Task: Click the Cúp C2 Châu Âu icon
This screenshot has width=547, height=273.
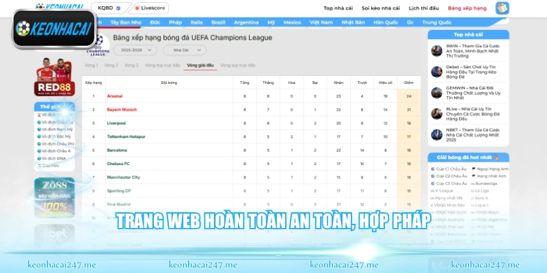Action: tap(433, 176)
